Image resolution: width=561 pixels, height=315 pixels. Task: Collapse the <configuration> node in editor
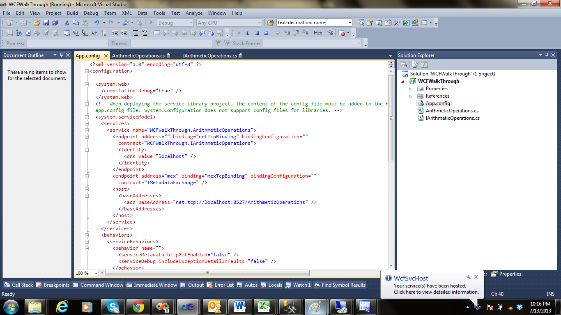[86, 71]
